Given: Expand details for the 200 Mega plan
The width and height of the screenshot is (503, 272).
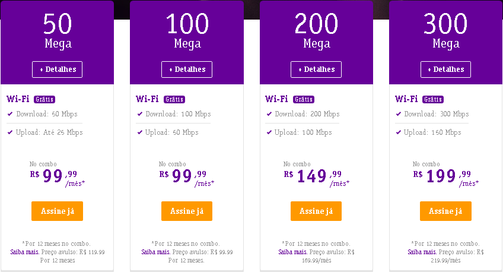Looking at the screenshot, I should [x=316, y=69].
